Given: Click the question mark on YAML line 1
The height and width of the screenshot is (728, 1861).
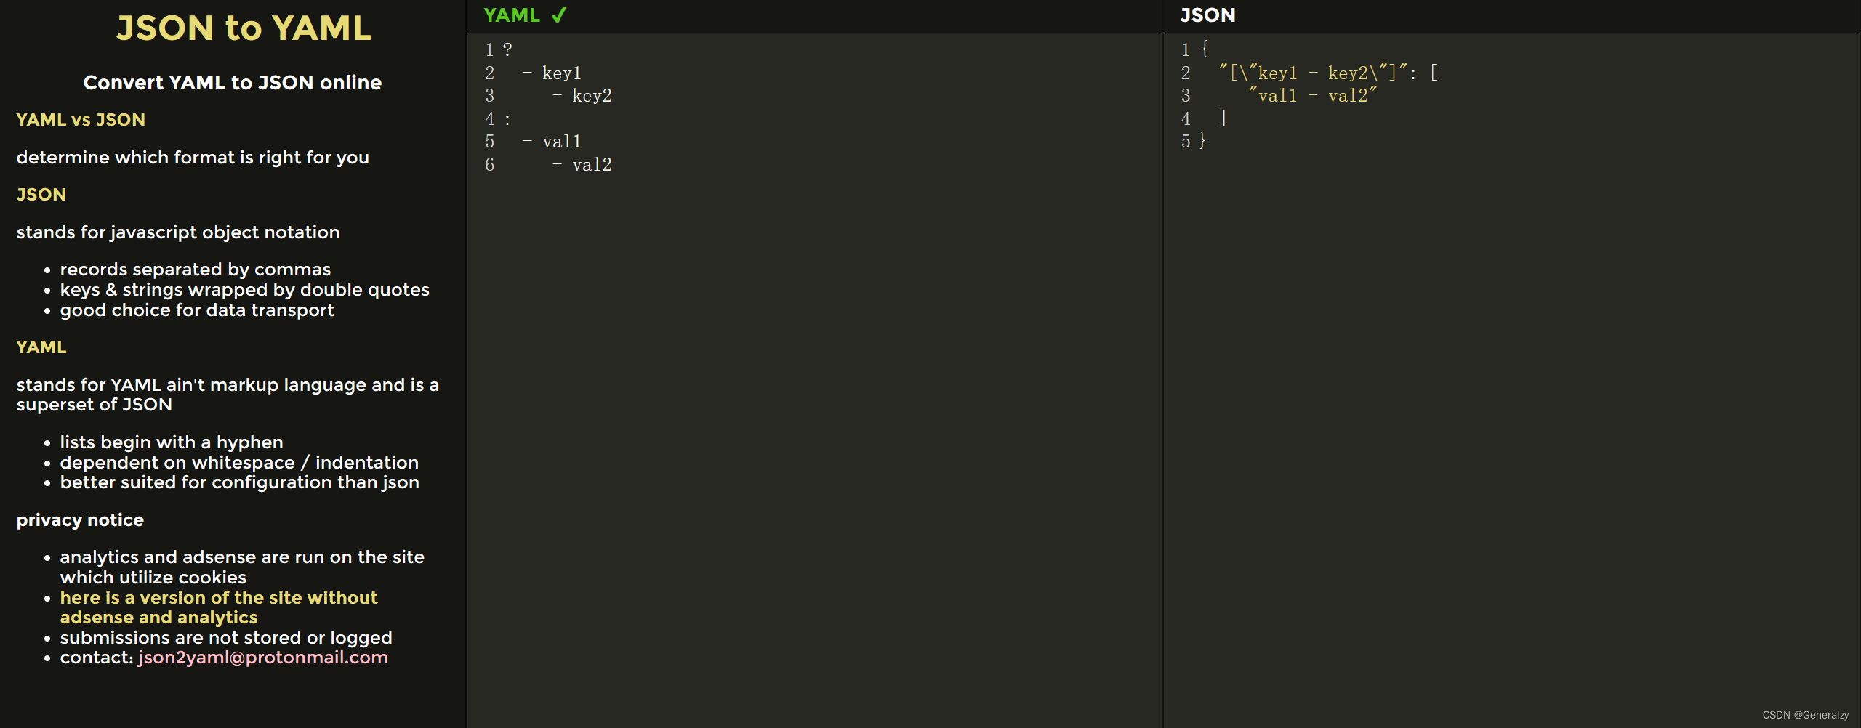Looking at the screenshot, I should [507, 50].
